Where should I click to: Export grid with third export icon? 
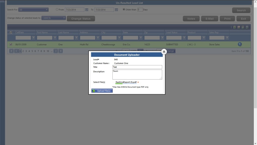243,27
